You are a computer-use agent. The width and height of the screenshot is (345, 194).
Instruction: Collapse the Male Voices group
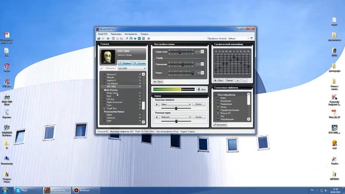(x=102, y=90)
